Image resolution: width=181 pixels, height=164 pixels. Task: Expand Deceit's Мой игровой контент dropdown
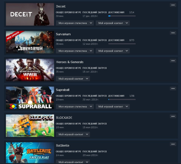pyautogui.click(x=113, y=23)
